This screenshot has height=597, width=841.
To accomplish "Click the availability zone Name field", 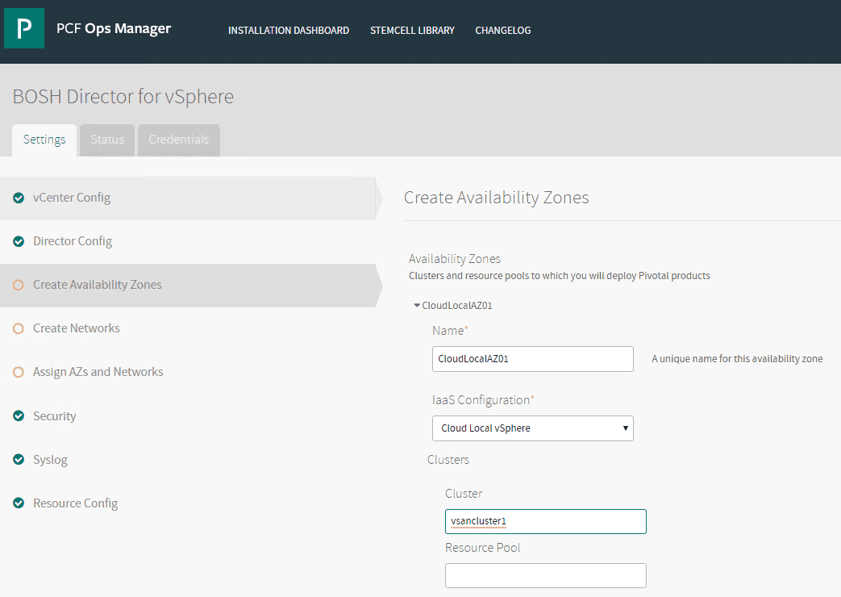I will pos(532,359).
